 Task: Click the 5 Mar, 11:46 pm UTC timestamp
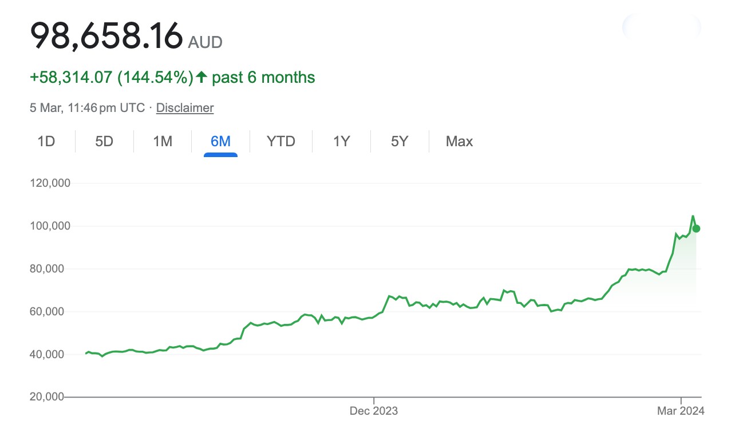87,107
